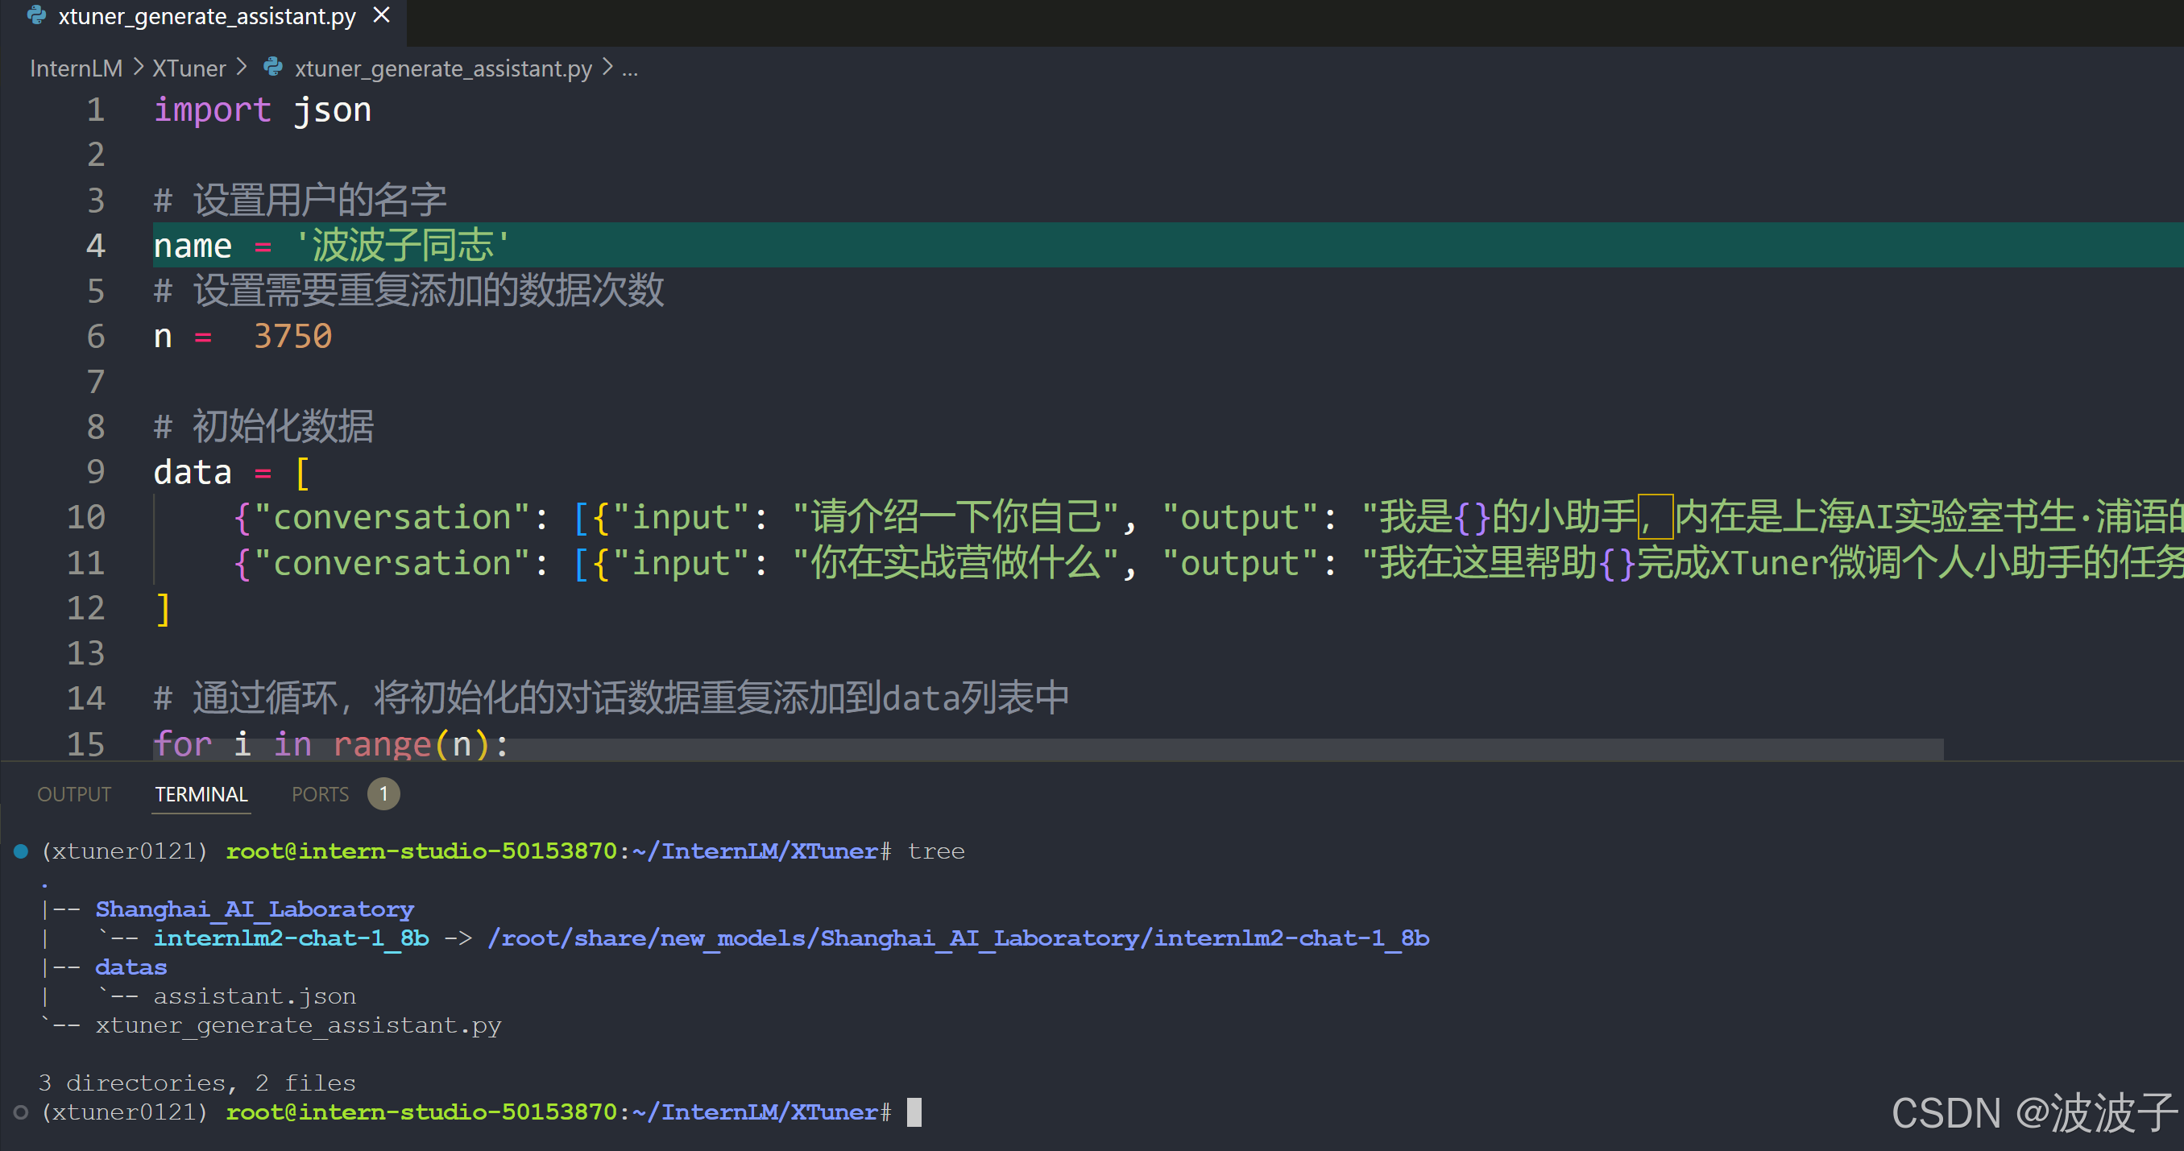This screenshot has width=2184, height=1151.
Task: Click line number 9 in the gutter
Action: 95,472
